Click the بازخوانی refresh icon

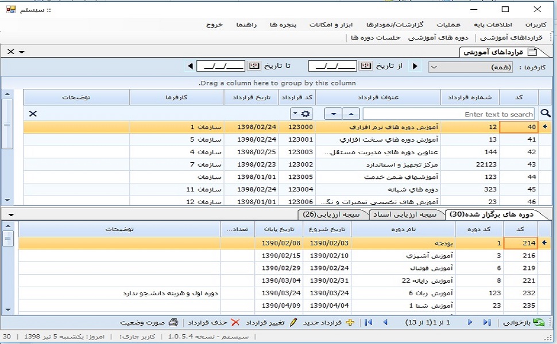(x=539, y=322)
